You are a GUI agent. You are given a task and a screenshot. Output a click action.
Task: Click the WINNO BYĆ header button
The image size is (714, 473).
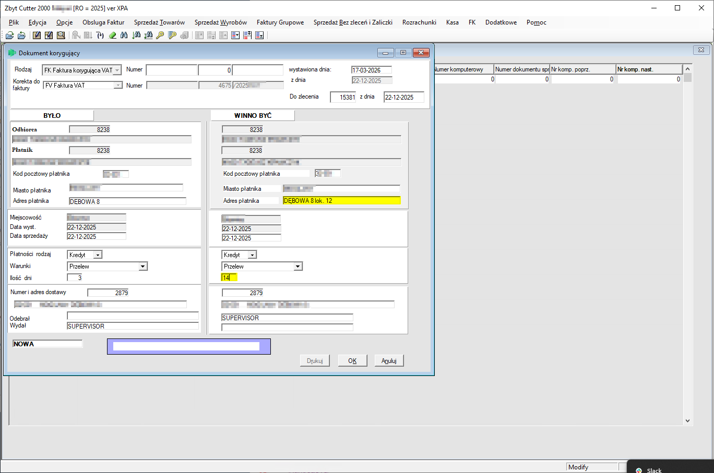(x=253, y=116)
